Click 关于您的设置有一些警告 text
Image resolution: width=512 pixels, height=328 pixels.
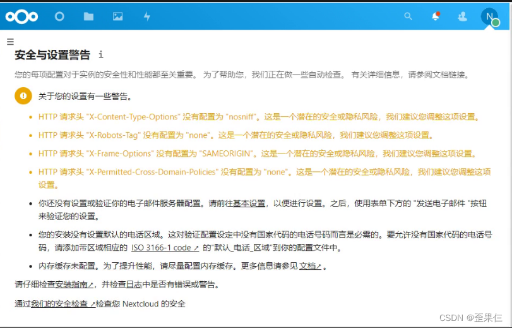[x=85, y=96]
